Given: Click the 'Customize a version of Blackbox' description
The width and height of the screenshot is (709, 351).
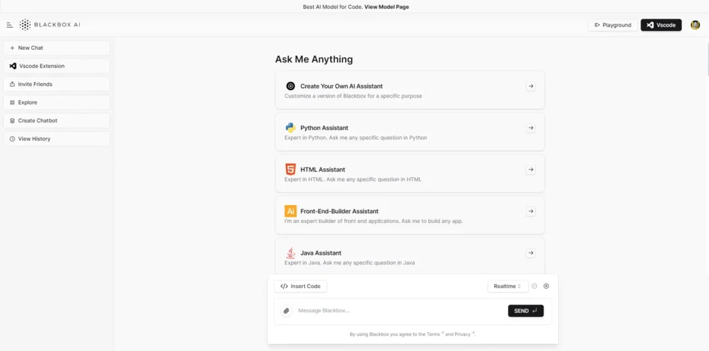Looking at the screenshot, I should click(353, 96).
